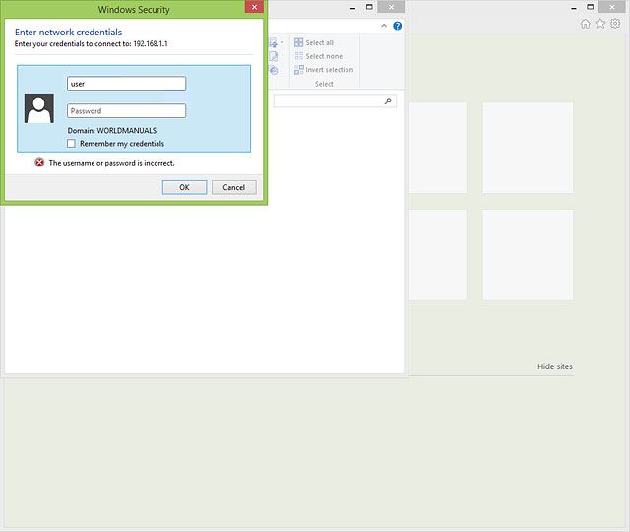Tick the Remember my credentials checkbox
Image resolution: width=630 pixels, height=532 pixels.
(x=71, y=144)
